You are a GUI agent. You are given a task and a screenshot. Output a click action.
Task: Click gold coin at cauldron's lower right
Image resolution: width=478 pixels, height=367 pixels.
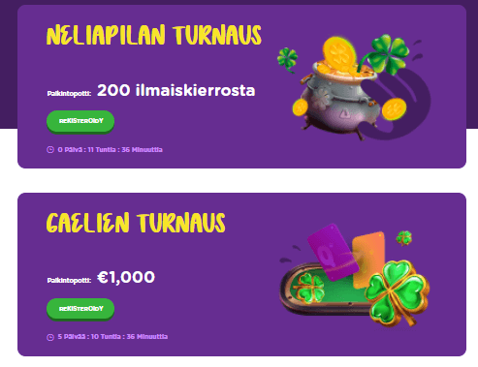pyautogui.click(x=394, y=109)
